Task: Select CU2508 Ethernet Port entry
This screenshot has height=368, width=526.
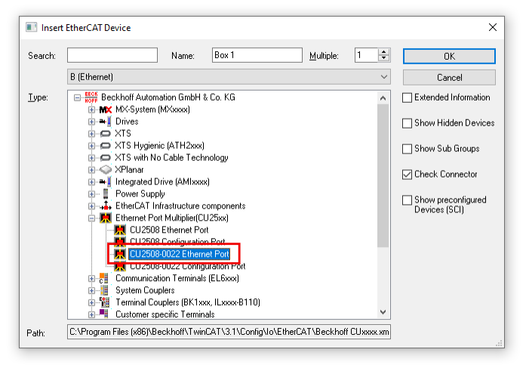Action: [x=169, y=230]
